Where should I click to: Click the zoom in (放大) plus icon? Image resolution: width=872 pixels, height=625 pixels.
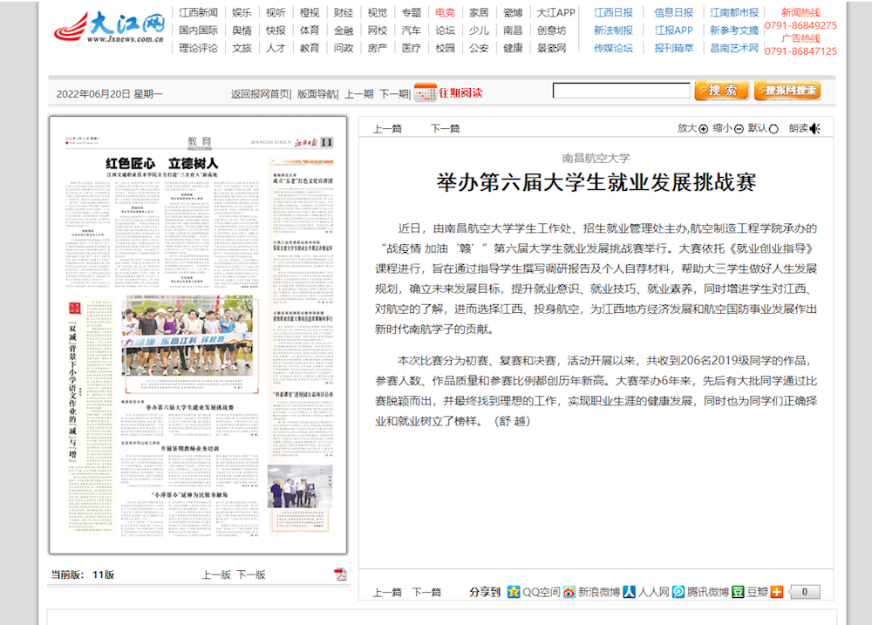[x=704, y=129]
